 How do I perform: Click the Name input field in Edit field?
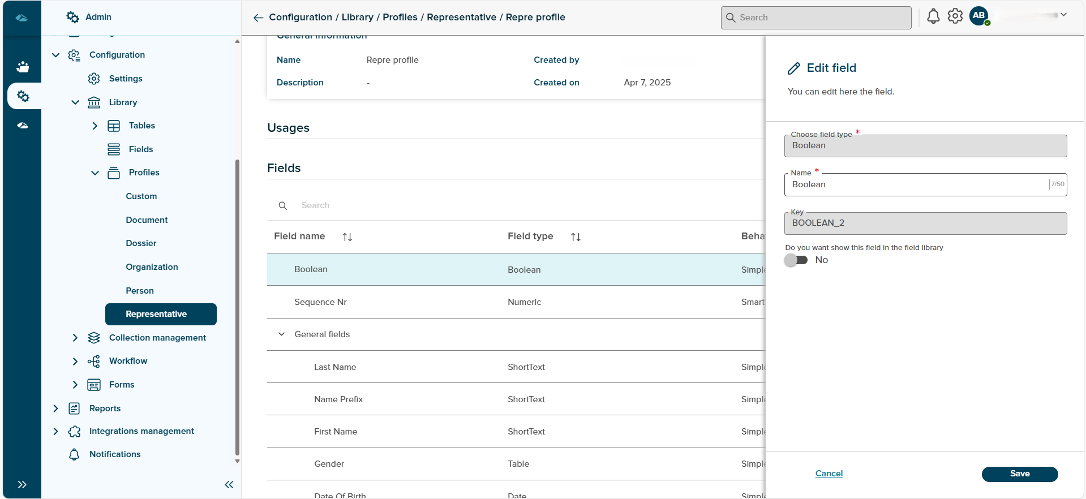[926, 184]
